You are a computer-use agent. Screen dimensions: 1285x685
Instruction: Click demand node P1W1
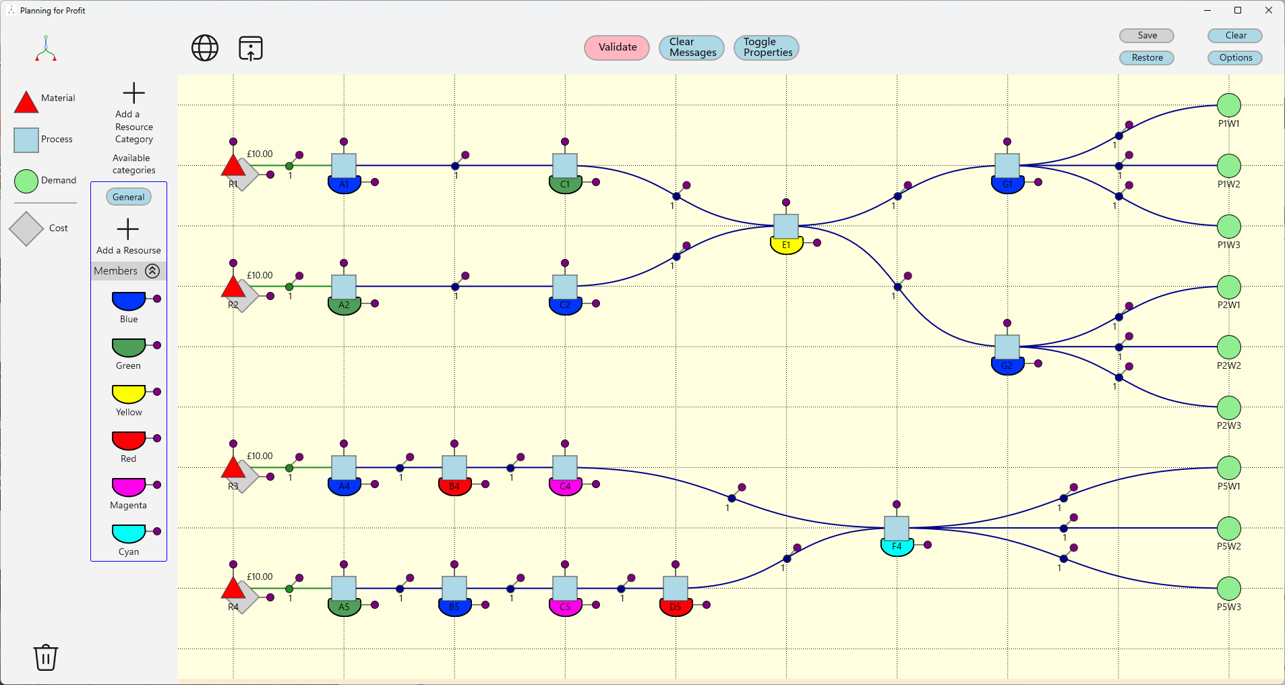(x=1228, y=106)
